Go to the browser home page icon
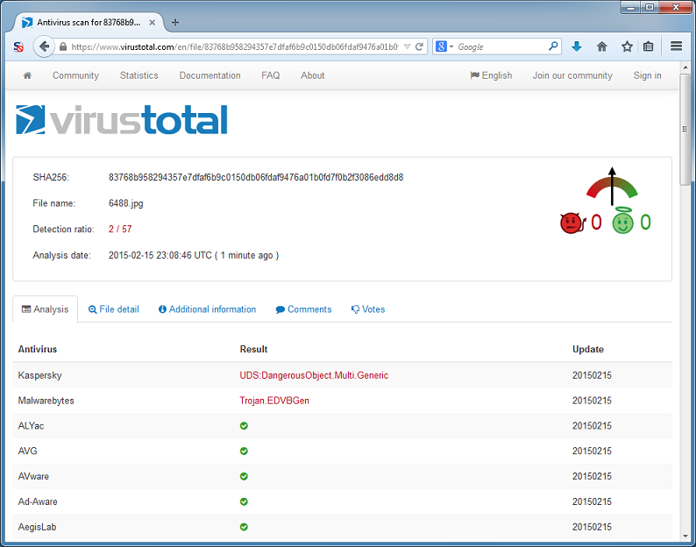Screen dimensions: 696x547 coord(602,46)
